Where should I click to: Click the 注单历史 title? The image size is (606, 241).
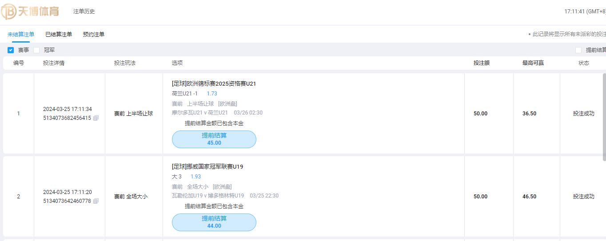(84, 12)
